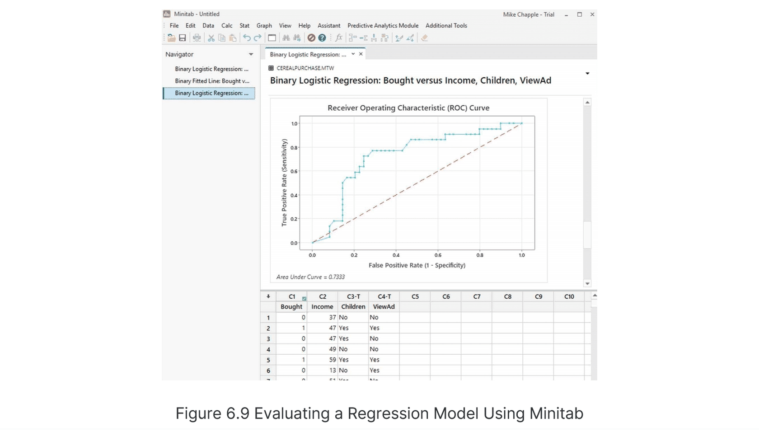This screenshot has height=432, width=759.
Task: Select first Binary Logistic Regression navigator item
Action: (x=211, y=69)
